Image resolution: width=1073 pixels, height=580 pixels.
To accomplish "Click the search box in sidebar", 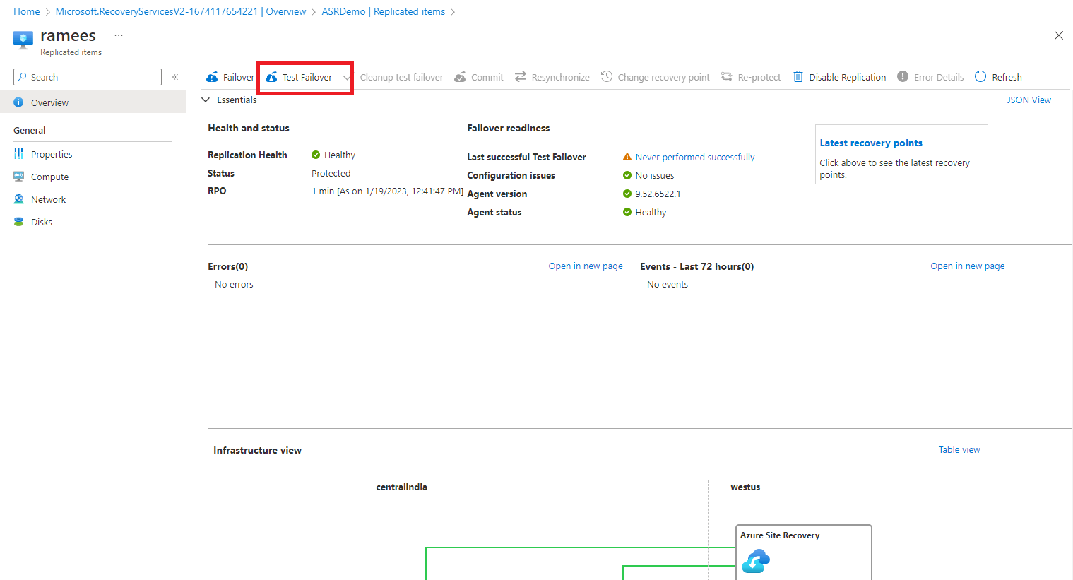I will [88, 77].
